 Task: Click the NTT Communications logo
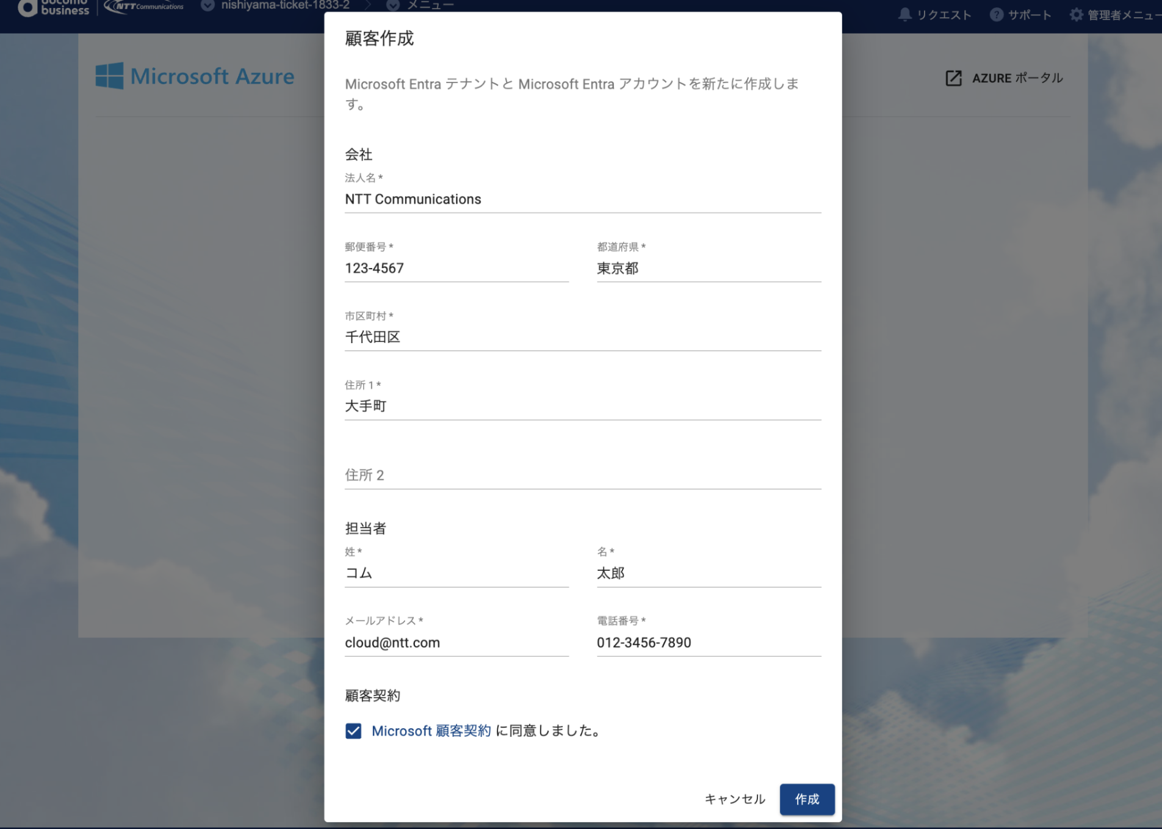(x=144, y=7)
